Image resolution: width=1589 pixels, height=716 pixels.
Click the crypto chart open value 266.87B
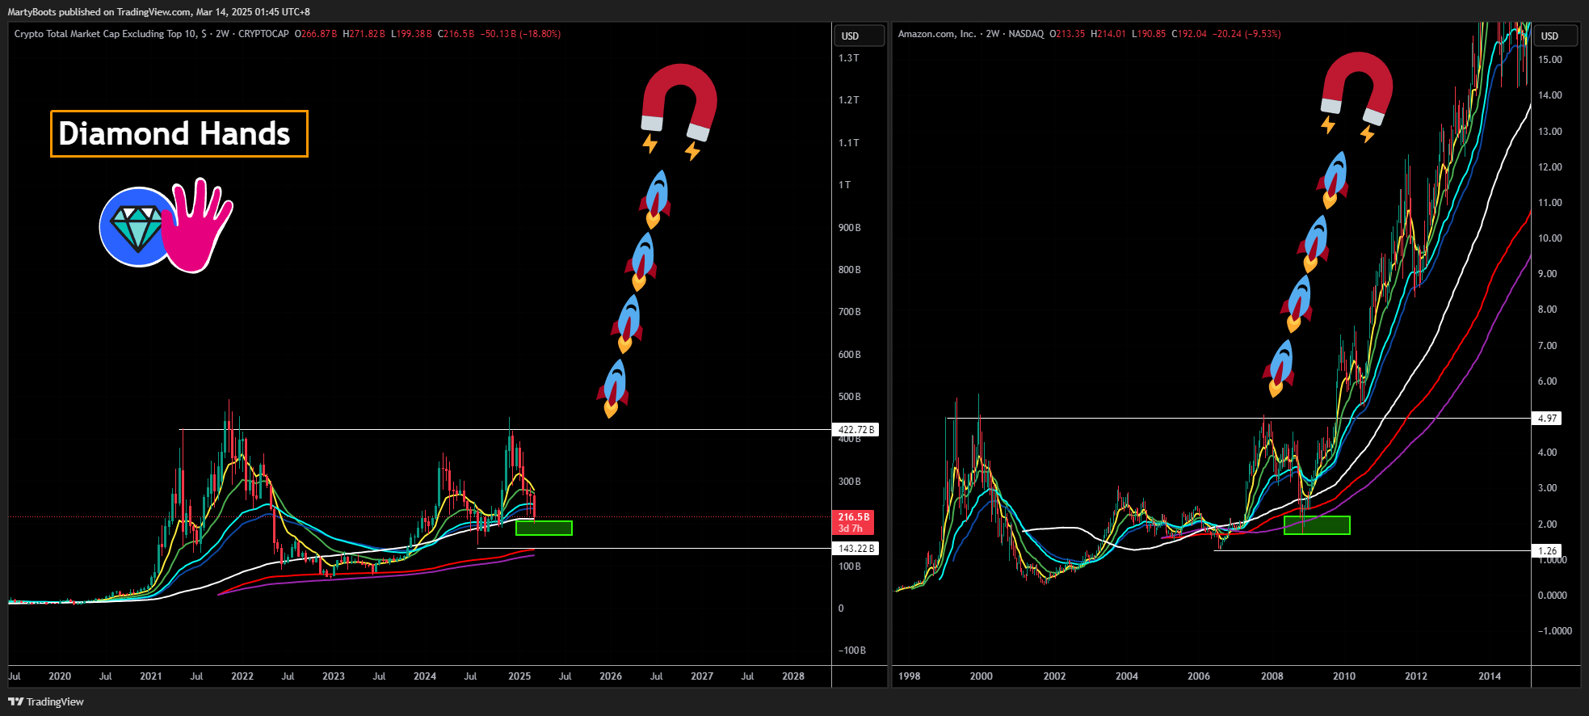316,34
